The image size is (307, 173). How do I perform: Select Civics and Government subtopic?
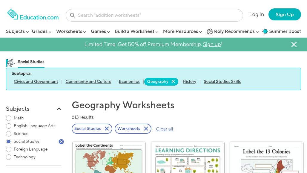coord(36,82)
